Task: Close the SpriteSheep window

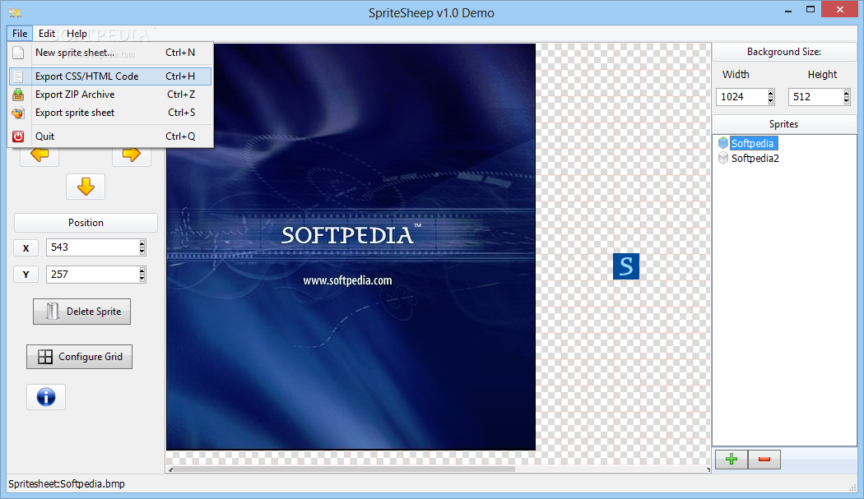Action: [x=840, y=9]
